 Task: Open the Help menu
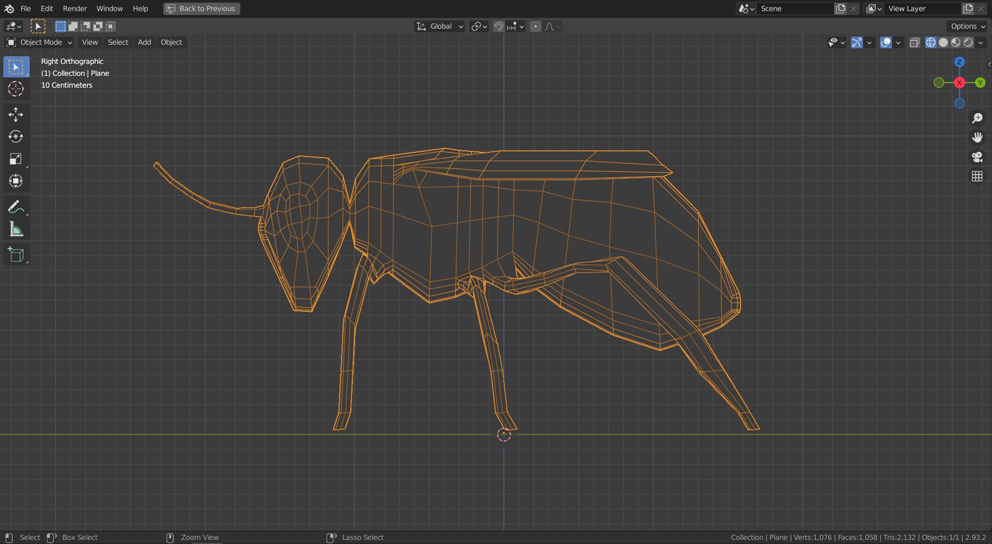pyautogui.click(x=140, y=9)
